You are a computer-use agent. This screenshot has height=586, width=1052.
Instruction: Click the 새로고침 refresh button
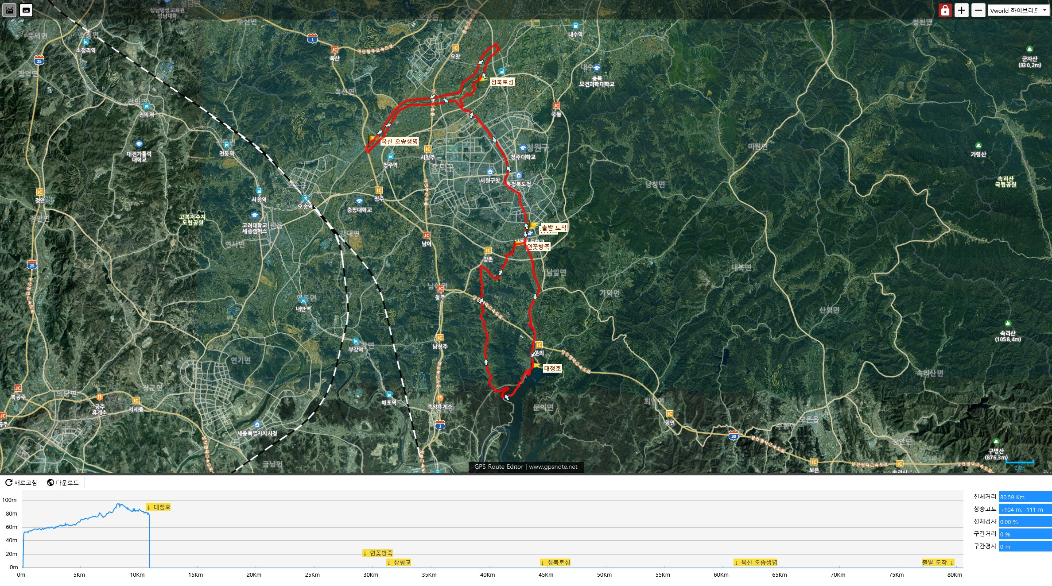(x=21, y=482)
